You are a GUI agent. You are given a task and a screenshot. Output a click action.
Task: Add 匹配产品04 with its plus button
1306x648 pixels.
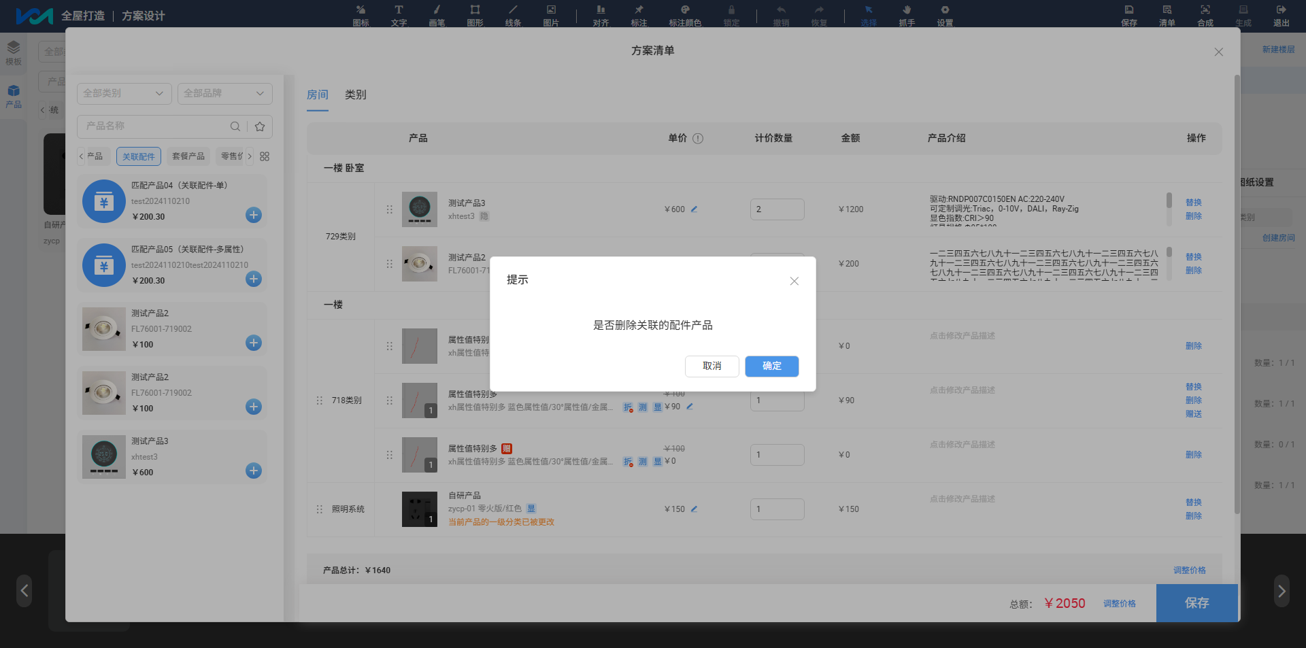pos(254,215)
